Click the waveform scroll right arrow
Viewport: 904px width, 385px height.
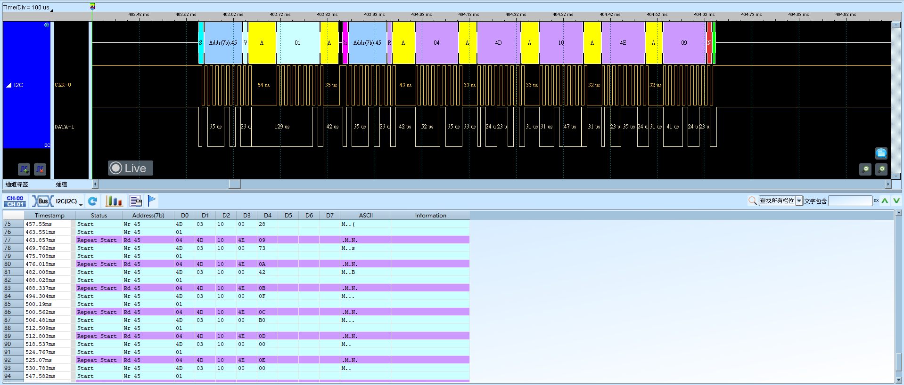(x=888, y=184)
